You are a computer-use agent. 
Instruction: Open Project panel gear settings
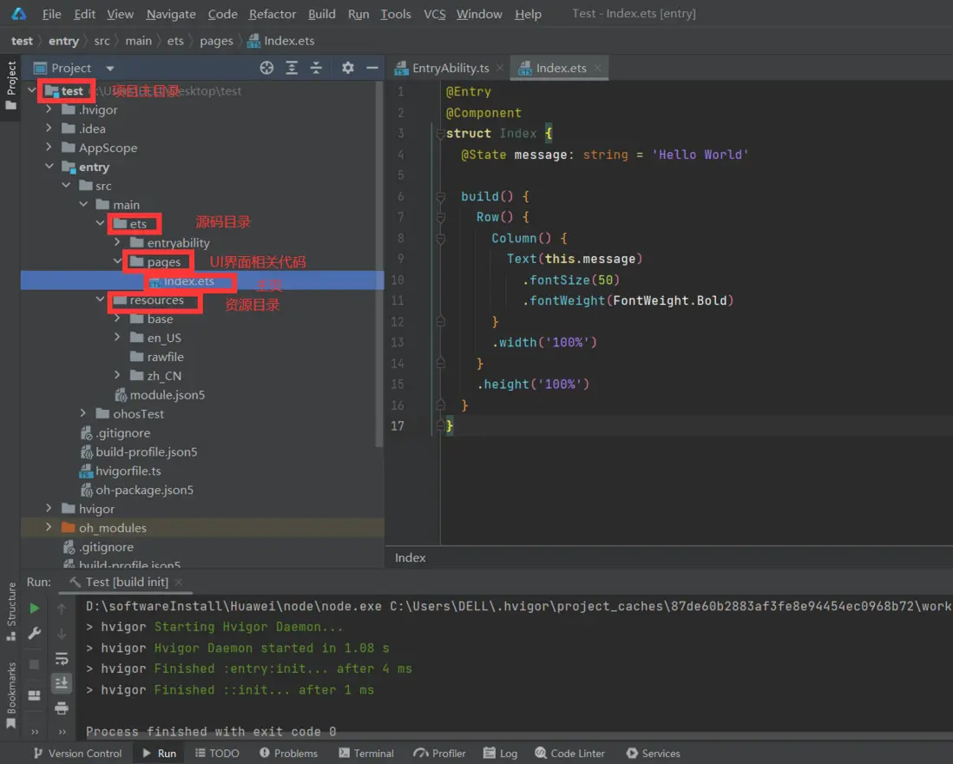tap(348, 68)
